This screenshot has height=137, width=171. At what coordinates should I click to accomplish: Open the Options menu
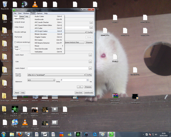click(x=40, y=13)
